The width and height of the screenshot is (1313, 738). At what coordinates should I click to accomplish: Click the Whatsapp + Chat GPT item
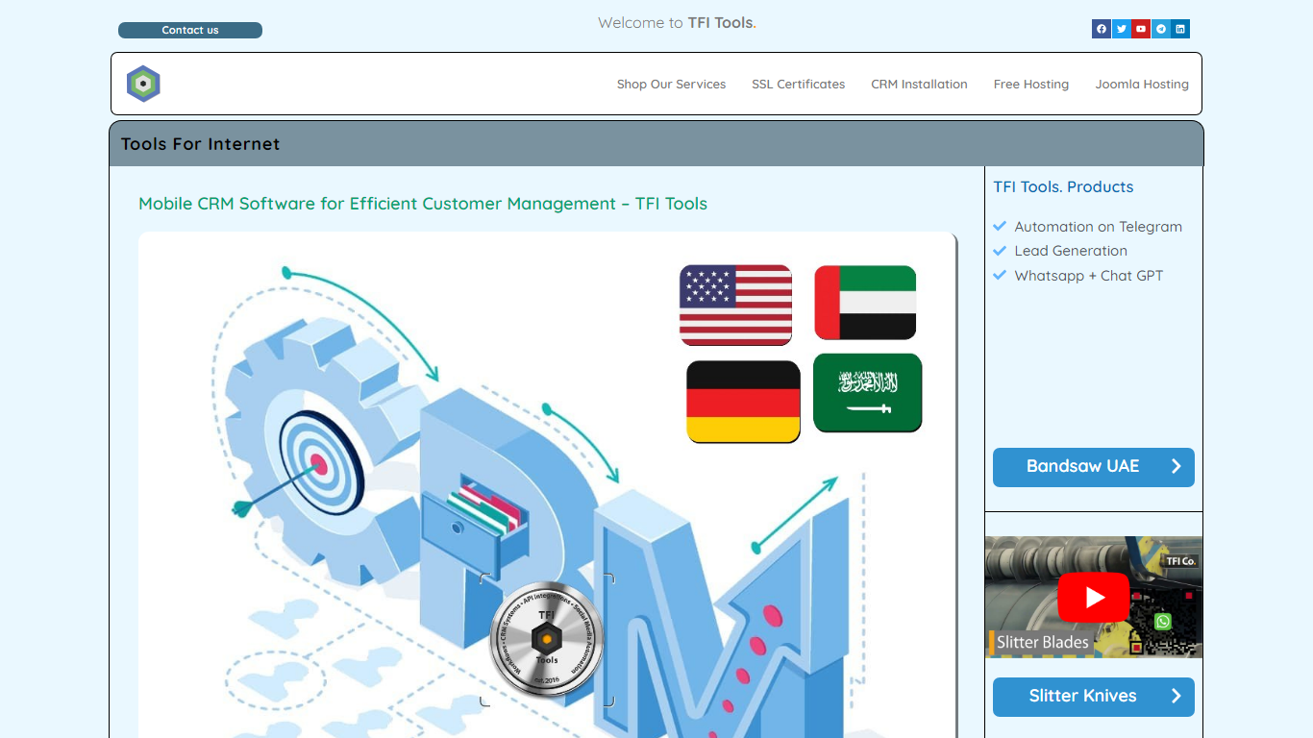tap(1089, 276)
